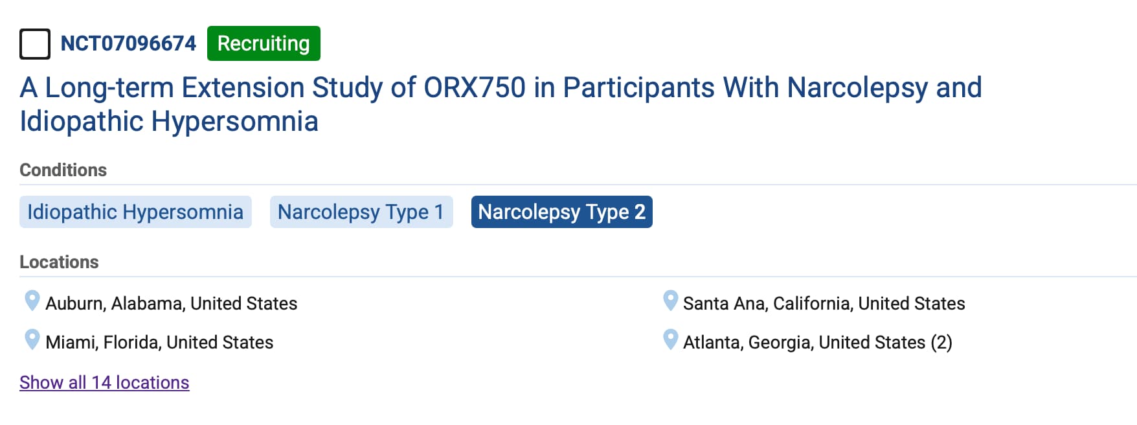Click the green Recruiting status badge
Screen dimensions: 1137x425
(264, 43)
